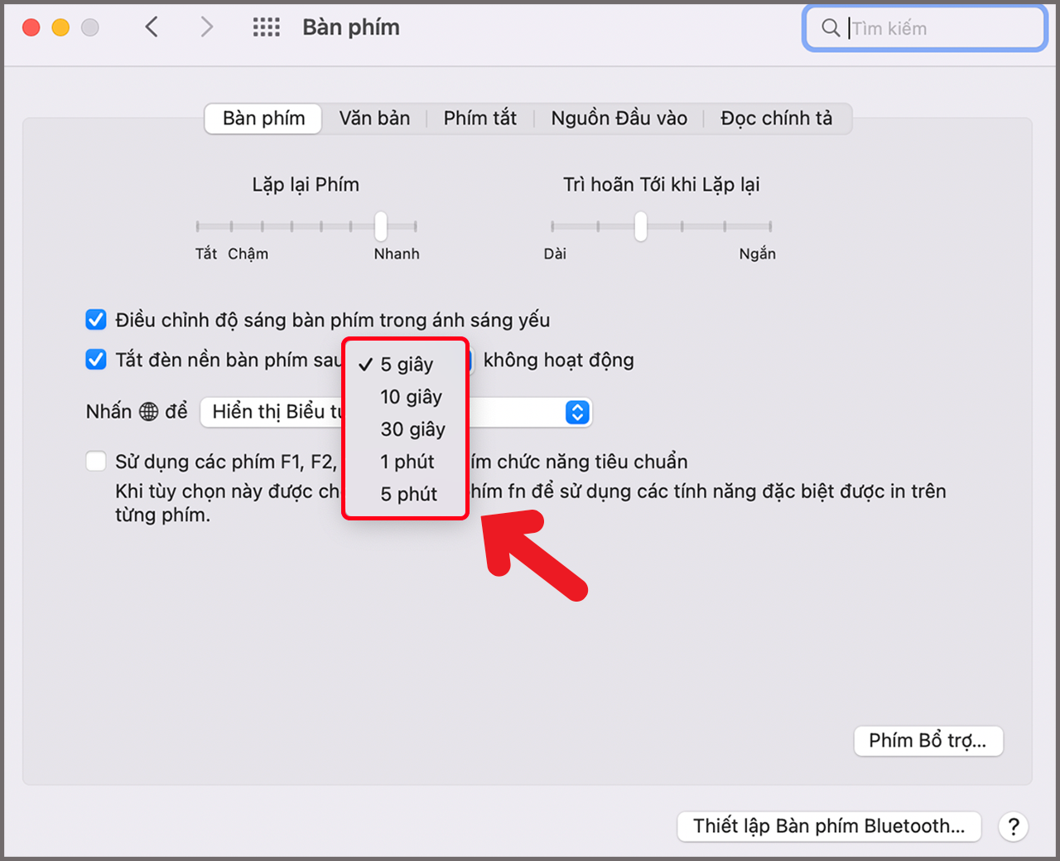
Task: Choose 30 giây in the popup list
Action: (406, 429)
